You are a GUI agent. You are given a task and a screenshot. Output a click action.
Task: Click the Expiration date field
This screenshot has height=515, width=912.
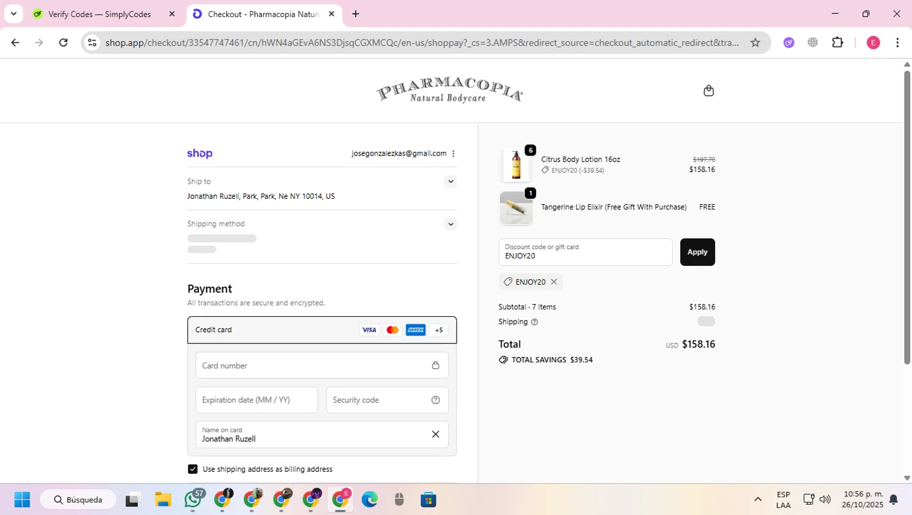(257, 400)
